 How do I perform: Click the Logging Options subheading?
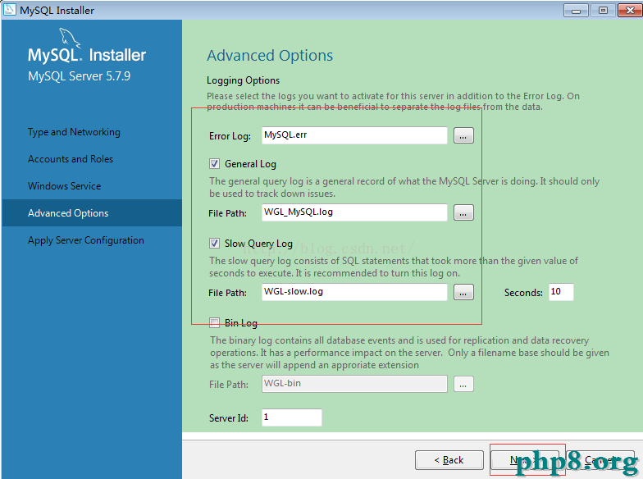click(243, 80)
